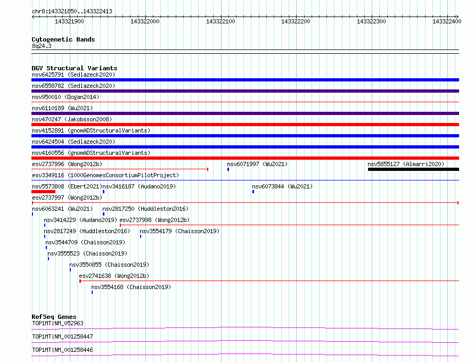
Task: Click nsv4160556 (gnomADStructuralVariants) label
Action: point(91,153)
